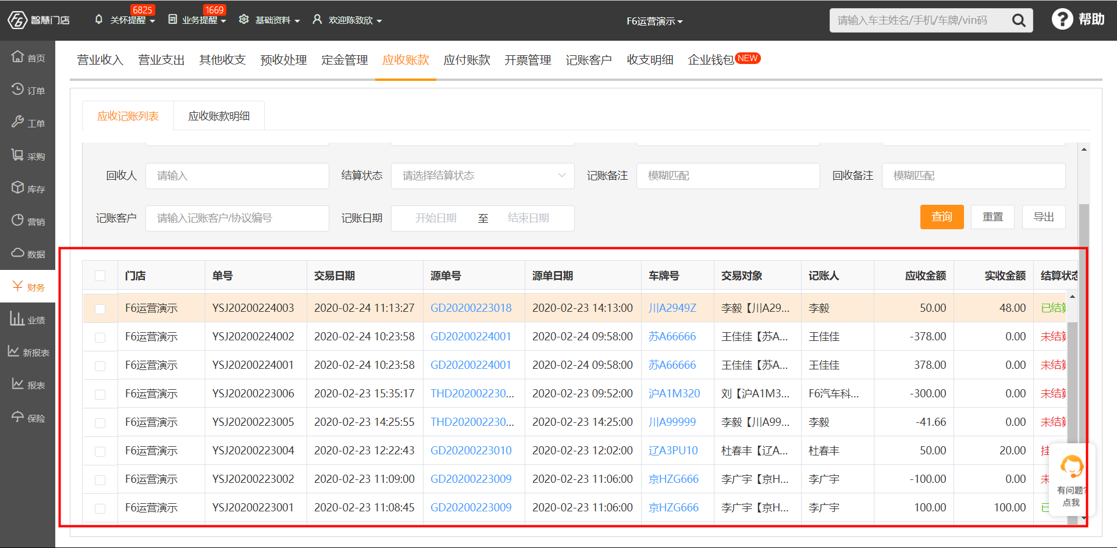Click the user profile icon
1117x548 pixels.
click(317, 19)
